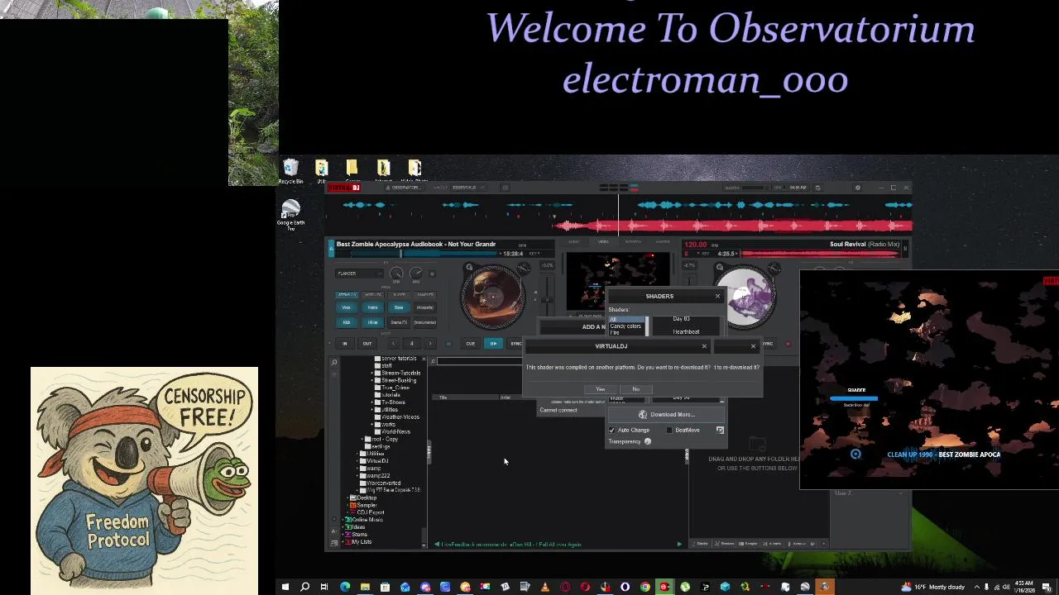The height and width of the screenshot is (595, 1059).
Task: Click the Windows Start button
Action: tap(285, 588)
